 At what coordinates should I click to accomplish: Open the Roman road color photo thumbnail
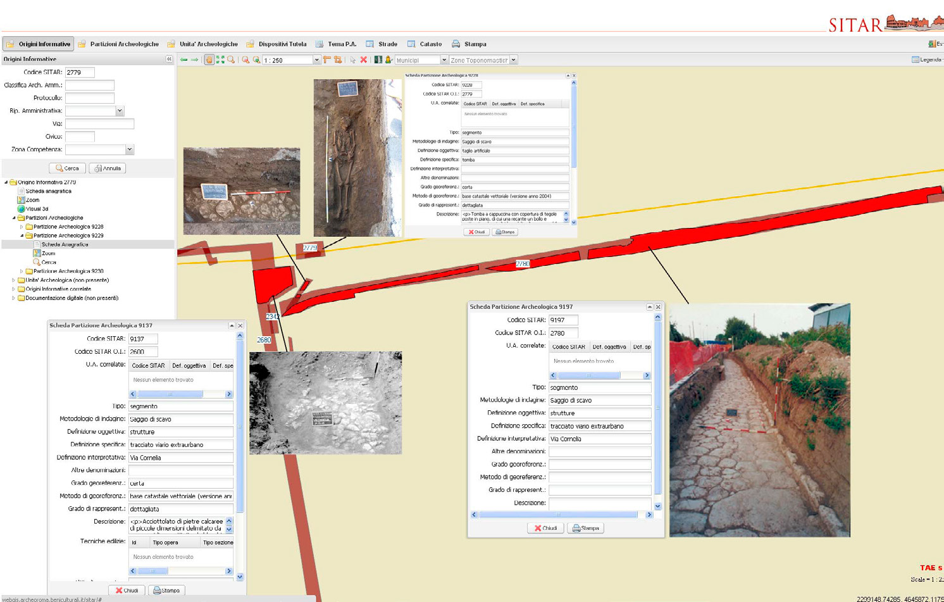tap(760, 420)
